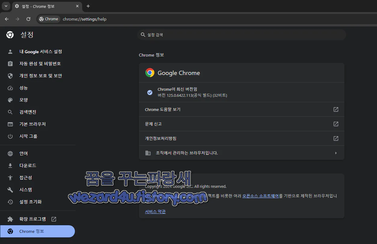Open a new tab with plus button
Screen dimensions: 377x244
tap(88, 6)
